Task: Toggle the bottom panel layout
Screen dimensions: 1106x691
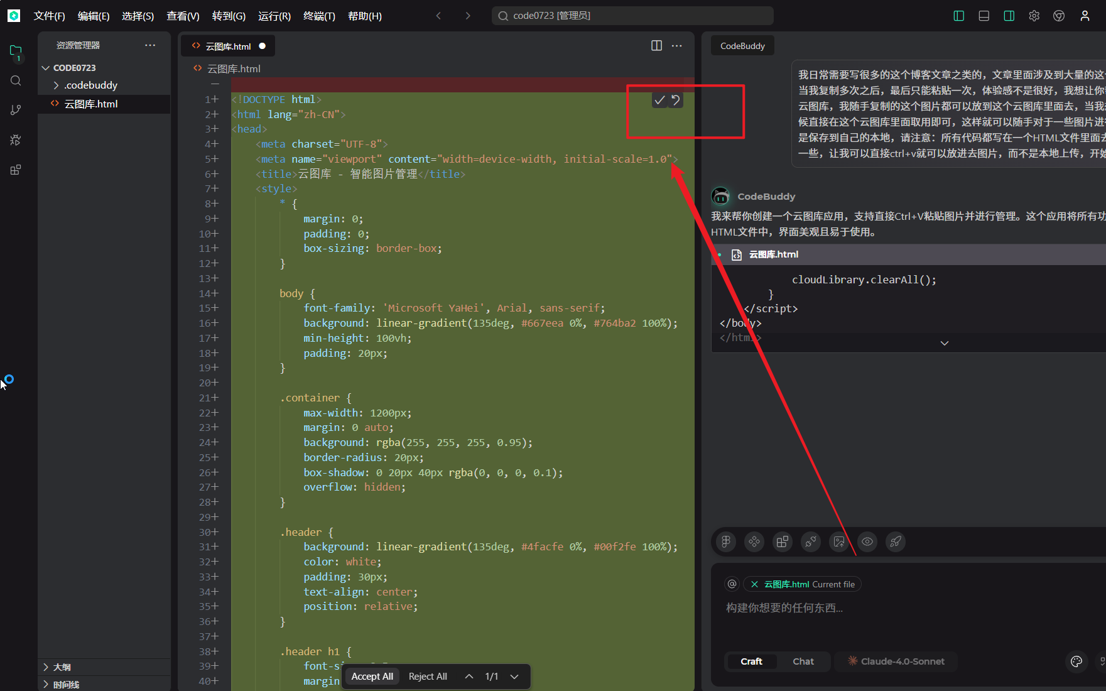Action: click(984, 16)
